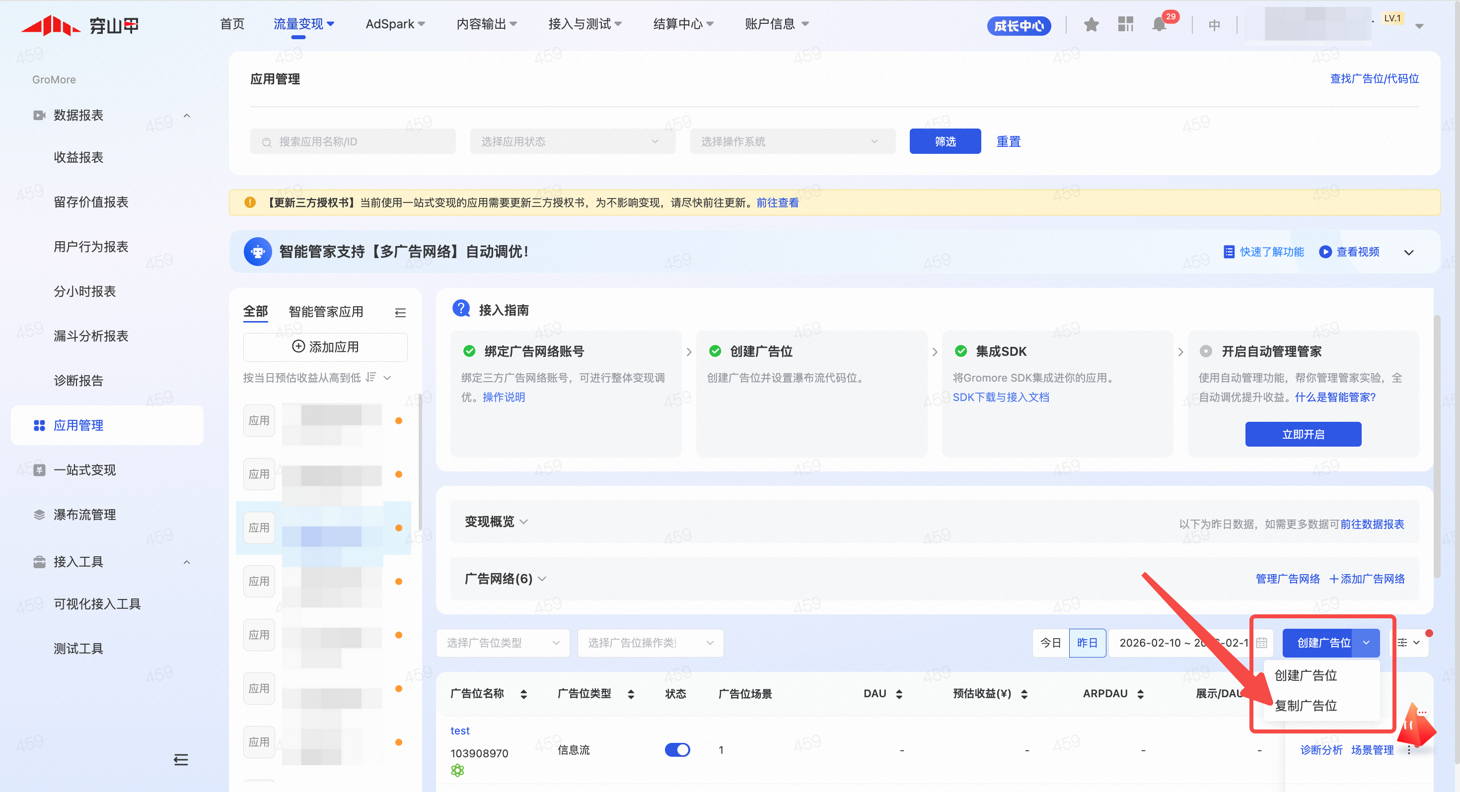Image resolution: width=1460 pixels, height=792 pixels.
Task: Click the apps grid icon in header
Action: click(x=1125, y=24)
